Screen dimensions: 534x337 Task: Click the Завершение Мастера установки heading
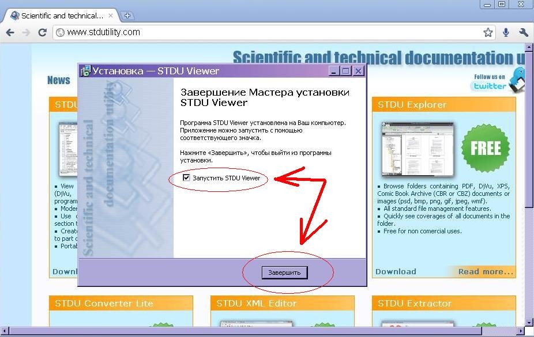click(x=265, y=97)
